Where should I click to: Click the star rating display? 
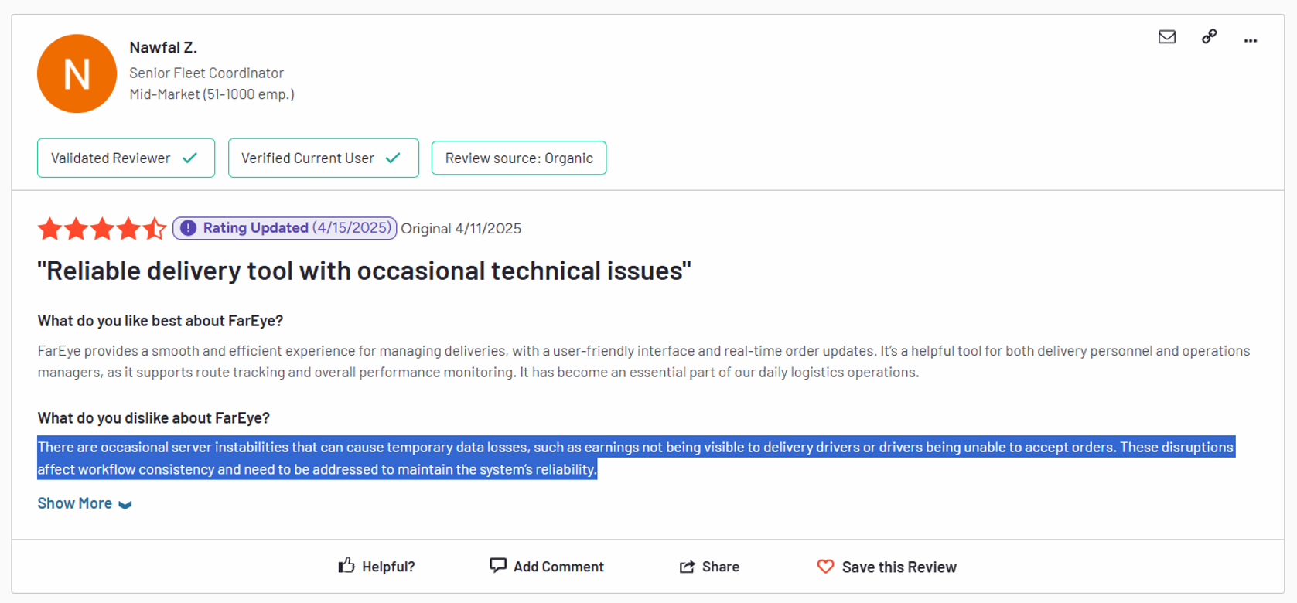pos(102,229)
